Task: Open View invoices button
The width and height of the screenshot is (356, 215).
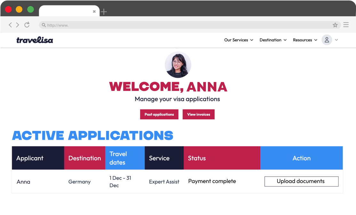Action: tap(198, 115)
